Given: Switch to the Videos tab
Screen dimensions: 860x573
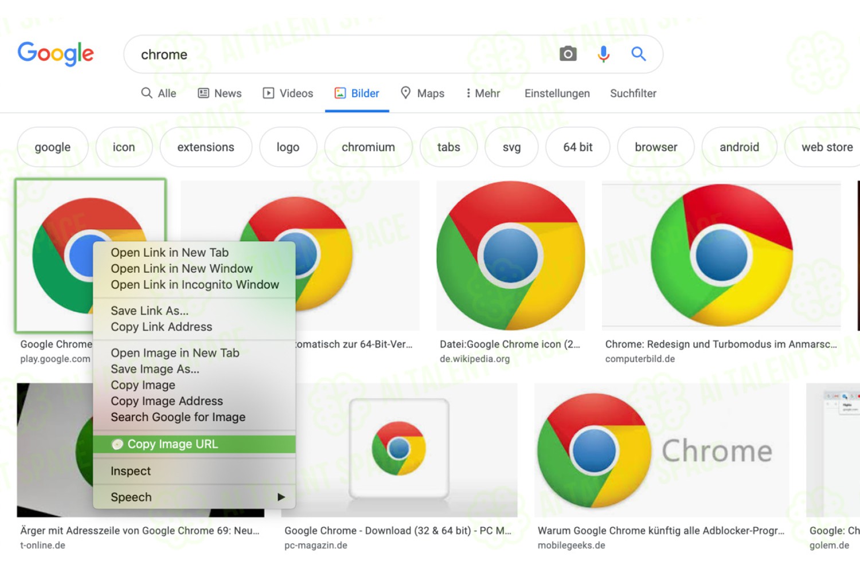Looking at the screenshot, I should click(x=288, y=93).
